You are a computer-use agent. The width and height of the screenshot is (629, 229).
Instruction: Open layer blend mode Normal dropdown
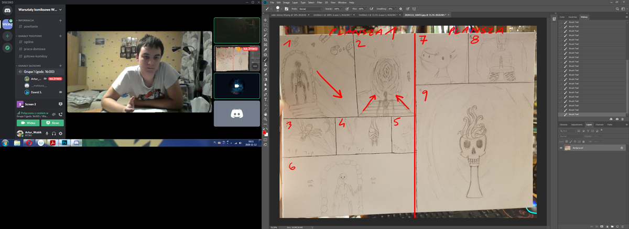click(x=571, y=136)
